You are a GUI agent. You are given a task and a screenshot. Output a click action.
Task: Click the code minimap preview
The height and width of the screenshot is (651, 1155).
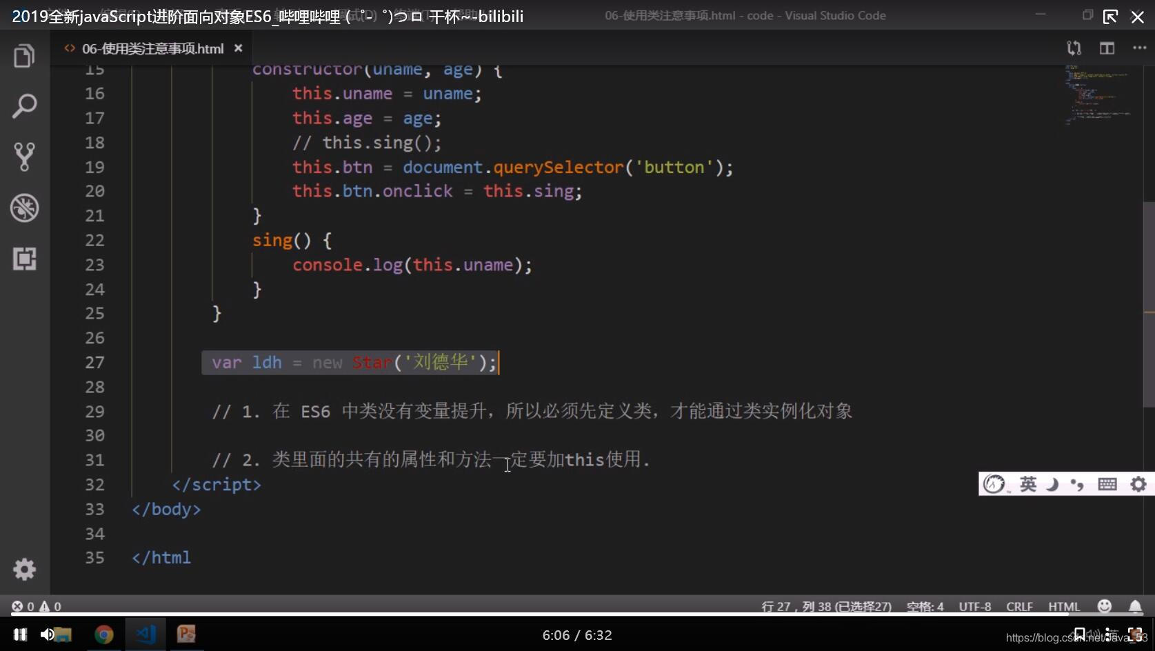(1098, 95)
